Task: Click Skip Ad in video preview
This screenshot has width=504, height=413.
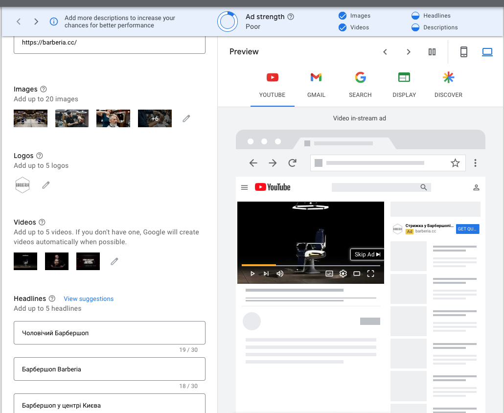Action: (x=367, y=254)
